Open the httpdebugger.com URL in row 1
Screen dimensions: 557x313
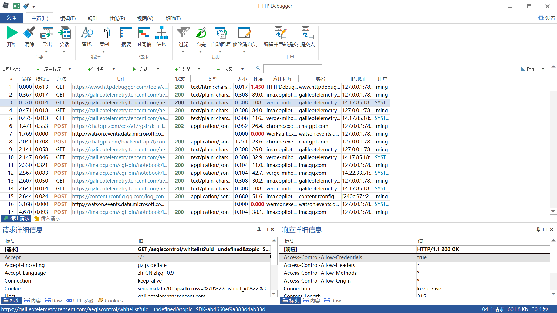tap(120, 87)
